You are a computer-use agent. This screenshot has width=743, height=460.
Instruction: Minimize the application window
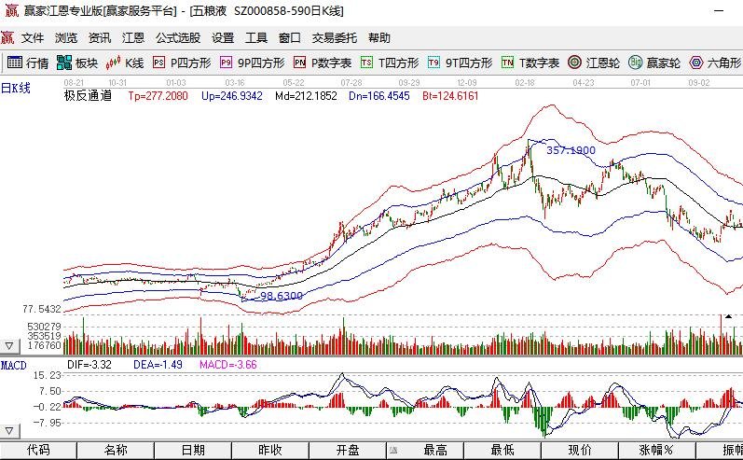point(719,10)
